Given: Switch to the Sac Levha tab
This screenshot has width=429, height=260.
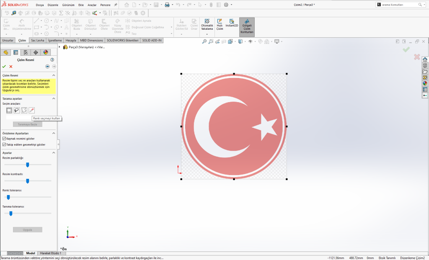Looking at the screenshot, I should pos(38,41).
